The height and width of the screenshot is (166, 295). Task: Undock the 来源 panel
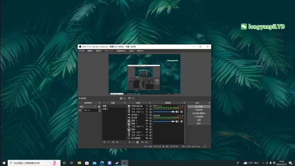point(150,103)
